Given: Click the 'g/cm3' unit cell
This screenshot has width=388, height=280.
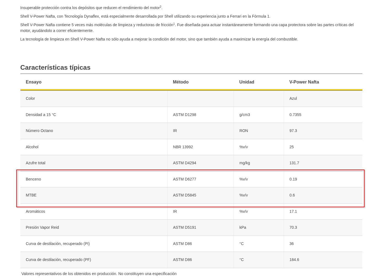Looking at the screenshot, I should [x=245, y=115].
